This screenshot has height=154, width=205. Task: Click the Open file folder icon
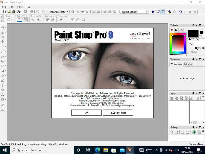click(x=9, y=12)
